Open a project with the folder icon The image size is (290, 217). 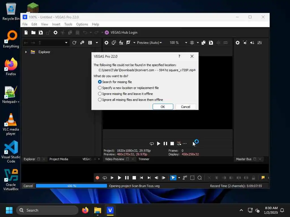33,33
